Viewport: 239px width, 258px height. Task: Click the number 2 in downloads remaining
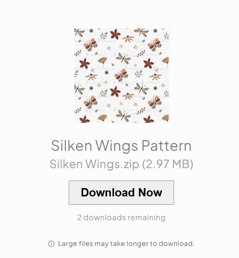click(79, 218)
